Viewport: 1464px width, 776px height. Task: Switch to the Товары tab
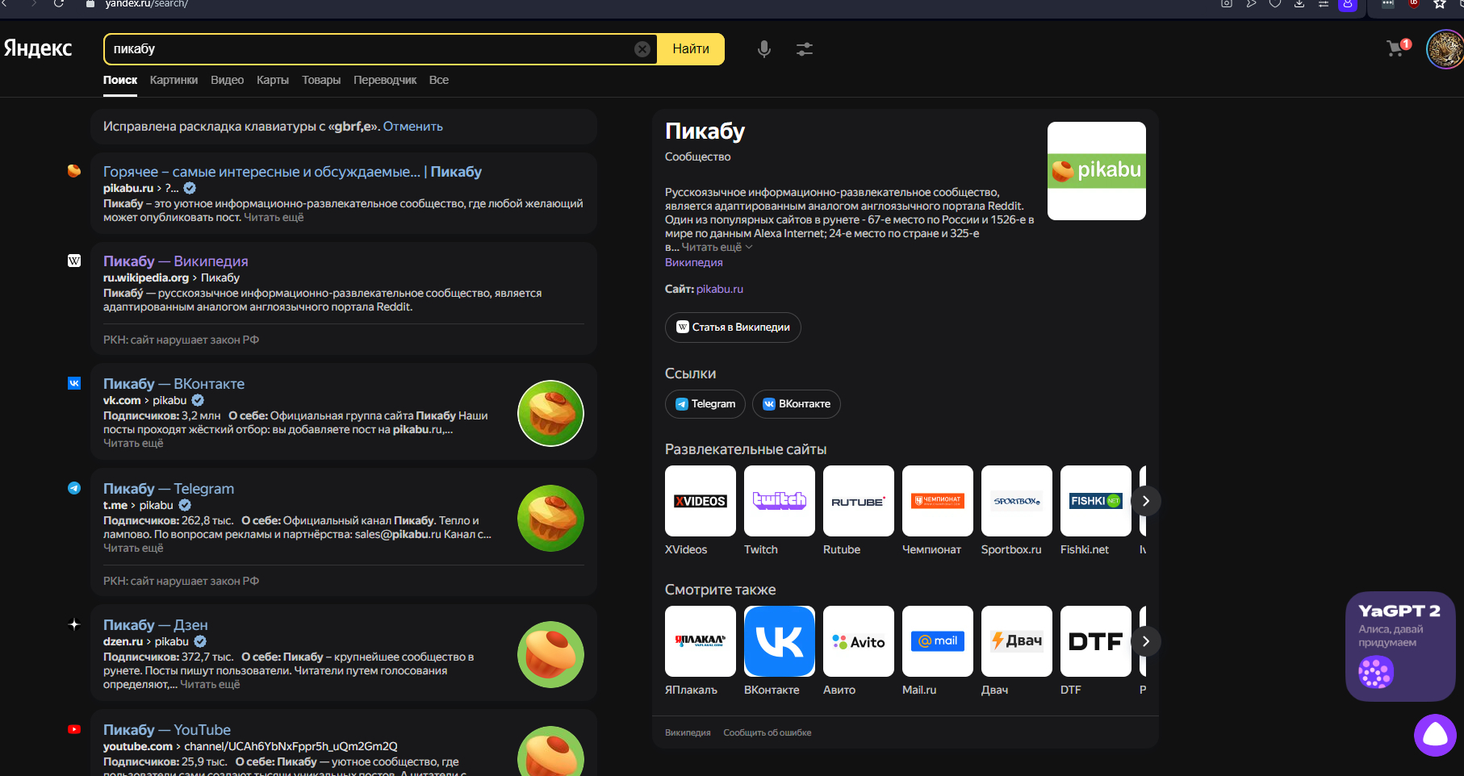click(321, 80)
